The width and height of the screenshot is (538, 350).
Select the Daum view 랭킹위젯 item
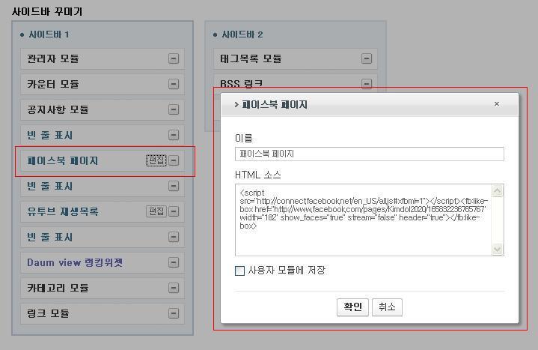click(103, 262)
